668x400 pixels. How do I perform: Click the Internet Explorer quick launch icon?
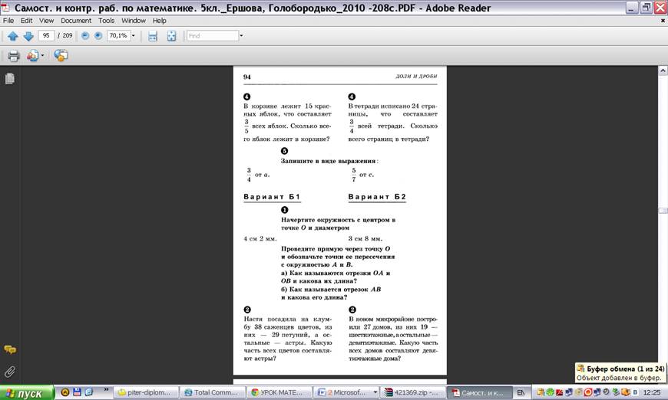(x=88, y=392)
